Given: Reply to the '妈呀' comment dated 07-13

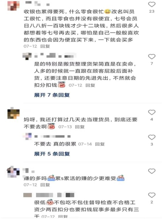Looking at the screenshot, I should click(80, 127).
